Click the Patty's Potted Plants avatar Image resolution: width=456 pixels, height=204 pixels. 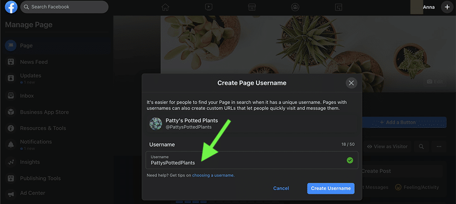pyautogui.click(x=155, y=124)
